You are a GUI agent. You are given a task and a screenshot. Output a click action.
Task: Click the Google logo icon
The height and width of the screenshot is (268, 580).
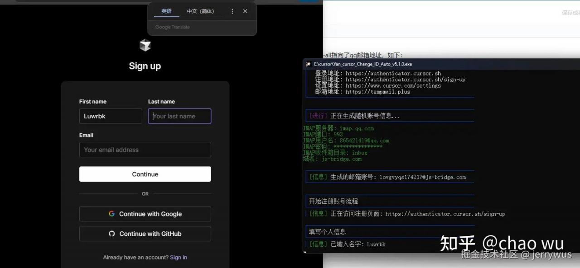point(111,214)
